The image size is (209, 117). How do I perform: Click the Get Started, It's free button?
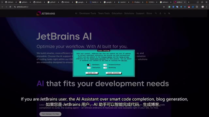(50, 114)
